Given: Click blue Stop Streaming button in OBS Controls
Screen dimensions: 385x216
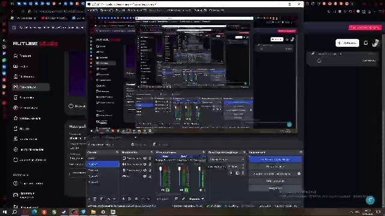Looking at the screenshot, I should [276, 160].
